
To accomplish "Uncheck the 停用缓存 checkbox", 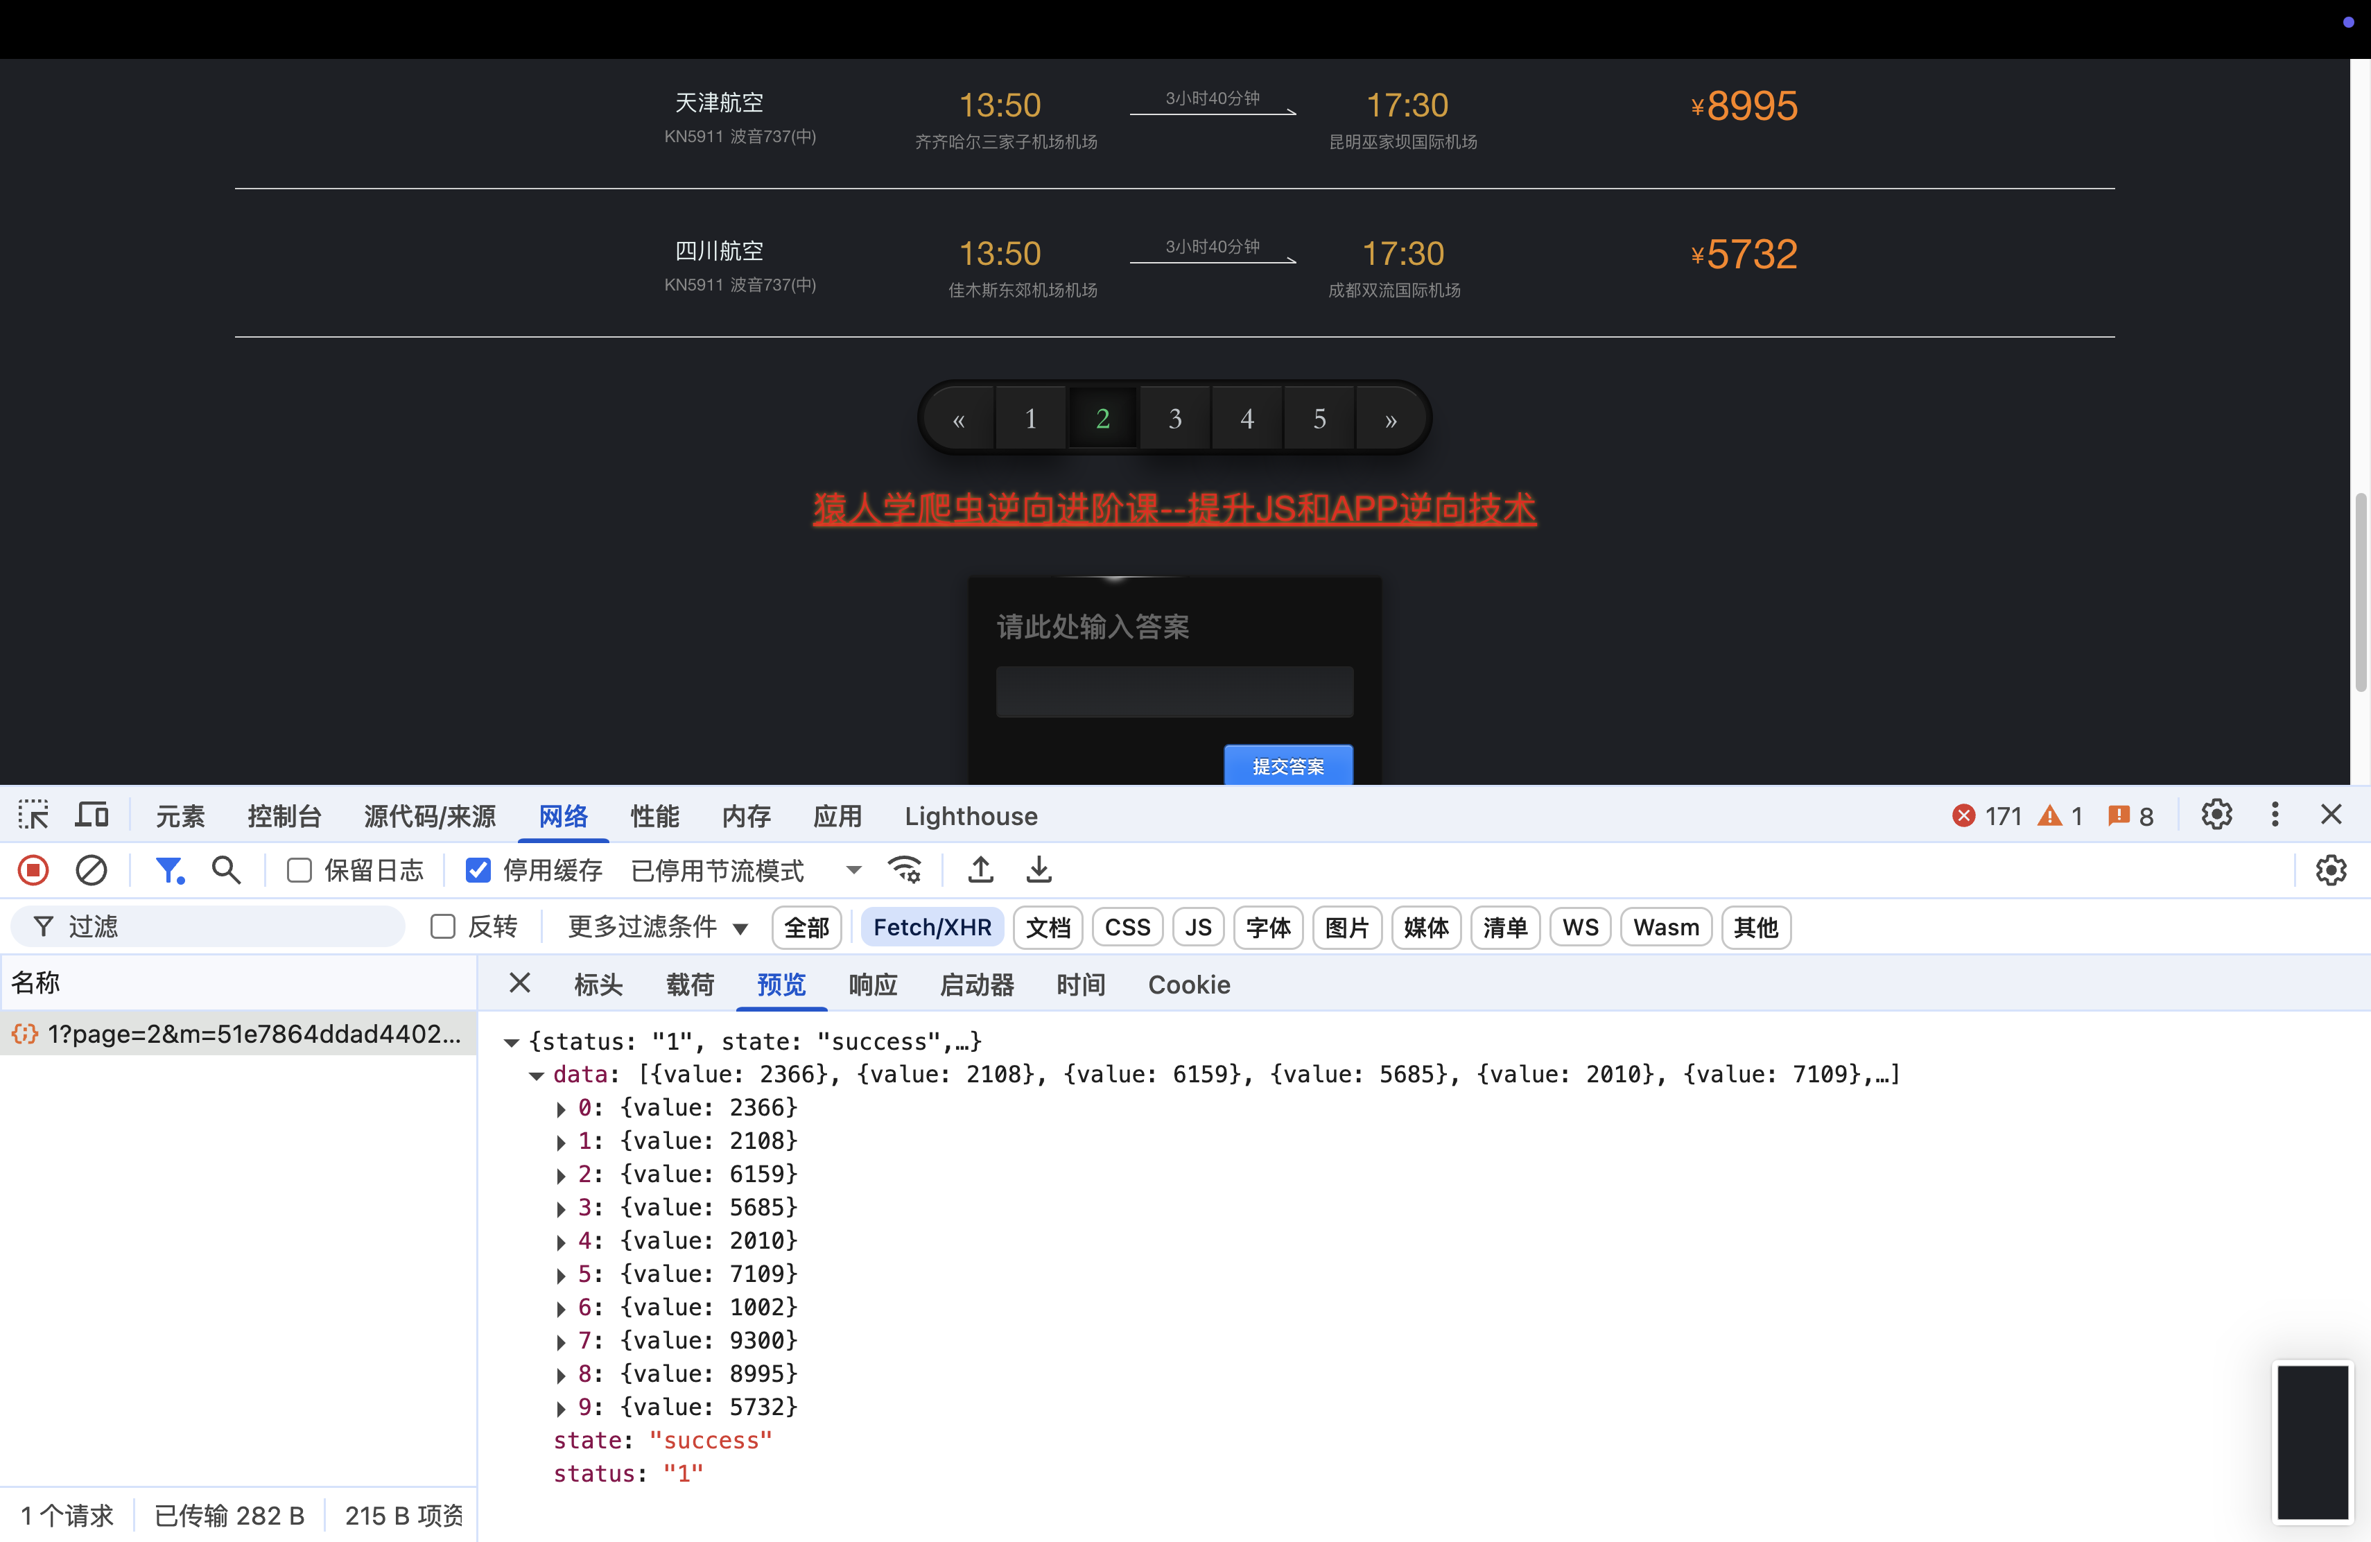I will [x=478, y=871].
